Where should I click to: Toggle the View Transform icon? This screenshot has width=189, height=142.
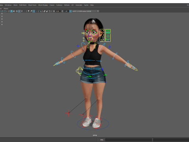pos(70,11)
